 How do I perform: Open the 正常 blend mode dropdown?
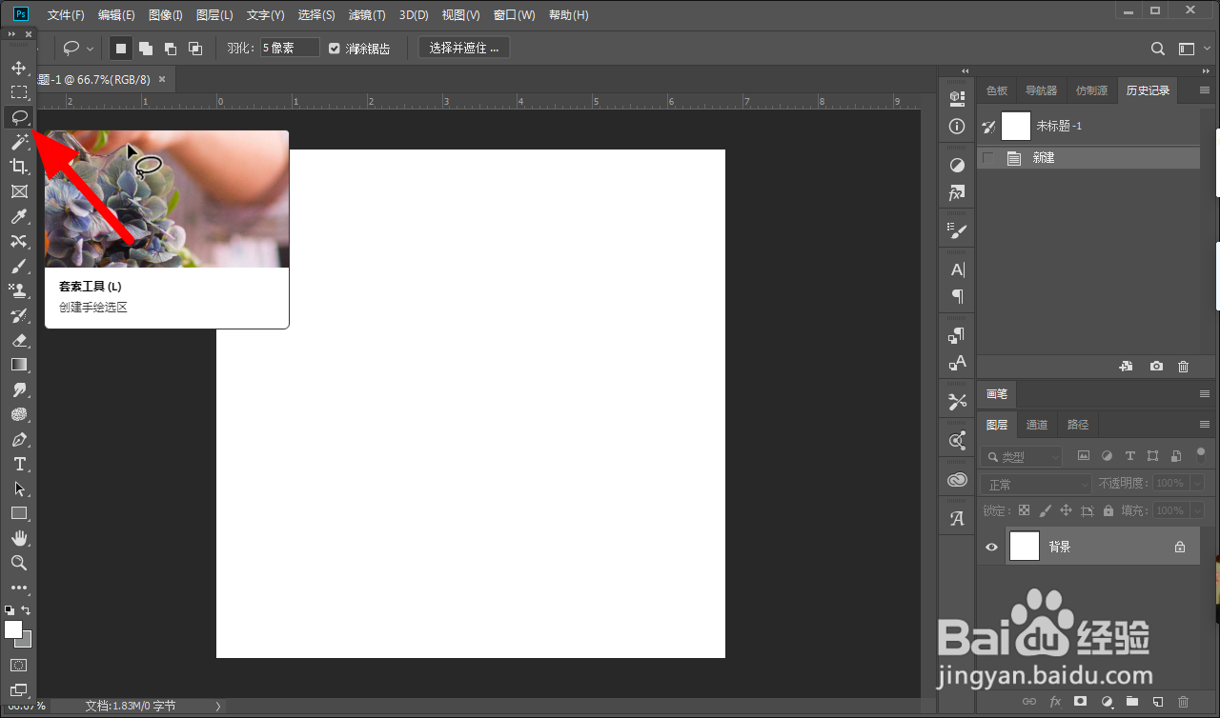click(x=1036, y=484)
